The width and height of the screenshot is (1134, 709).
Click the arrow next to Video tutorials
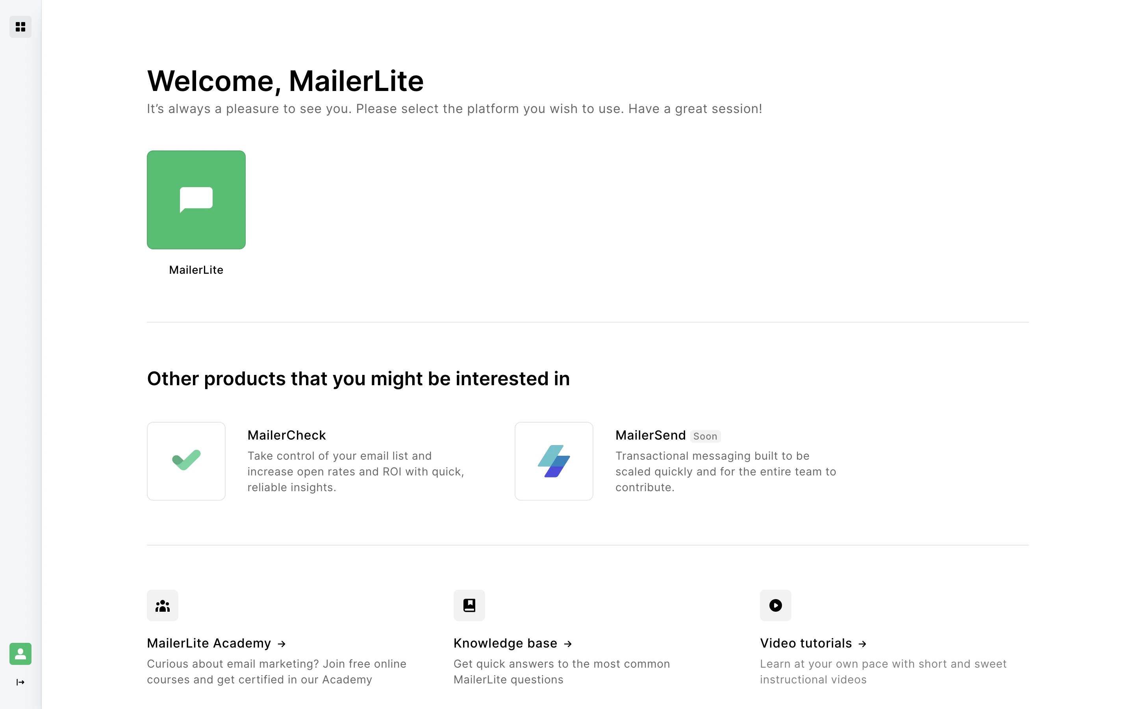862,644
